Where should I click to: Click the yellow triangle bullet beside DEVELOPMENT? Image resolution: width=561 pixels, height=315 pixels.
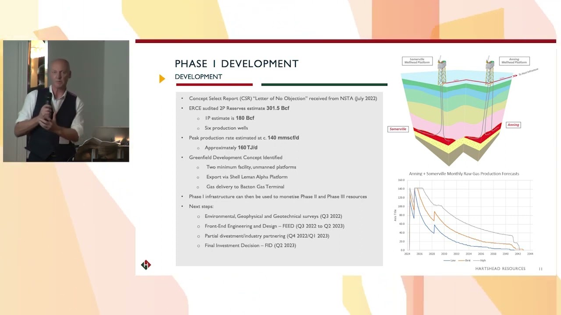coord(162,79)
